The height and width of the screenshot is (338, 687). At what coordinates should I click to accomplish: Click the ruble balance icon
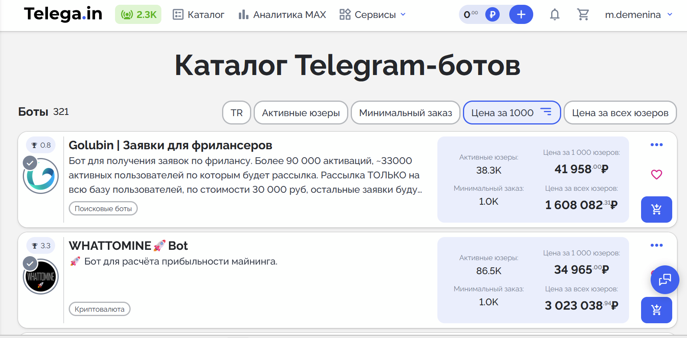492,15
